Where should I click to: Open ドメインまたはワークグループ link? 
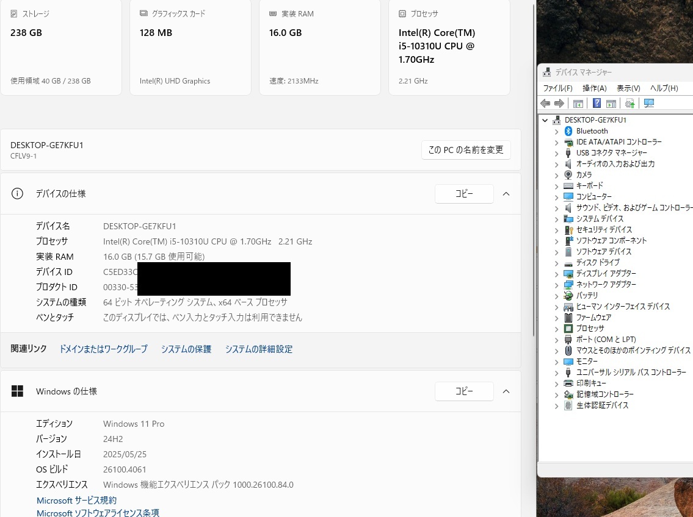pos(103,349)
